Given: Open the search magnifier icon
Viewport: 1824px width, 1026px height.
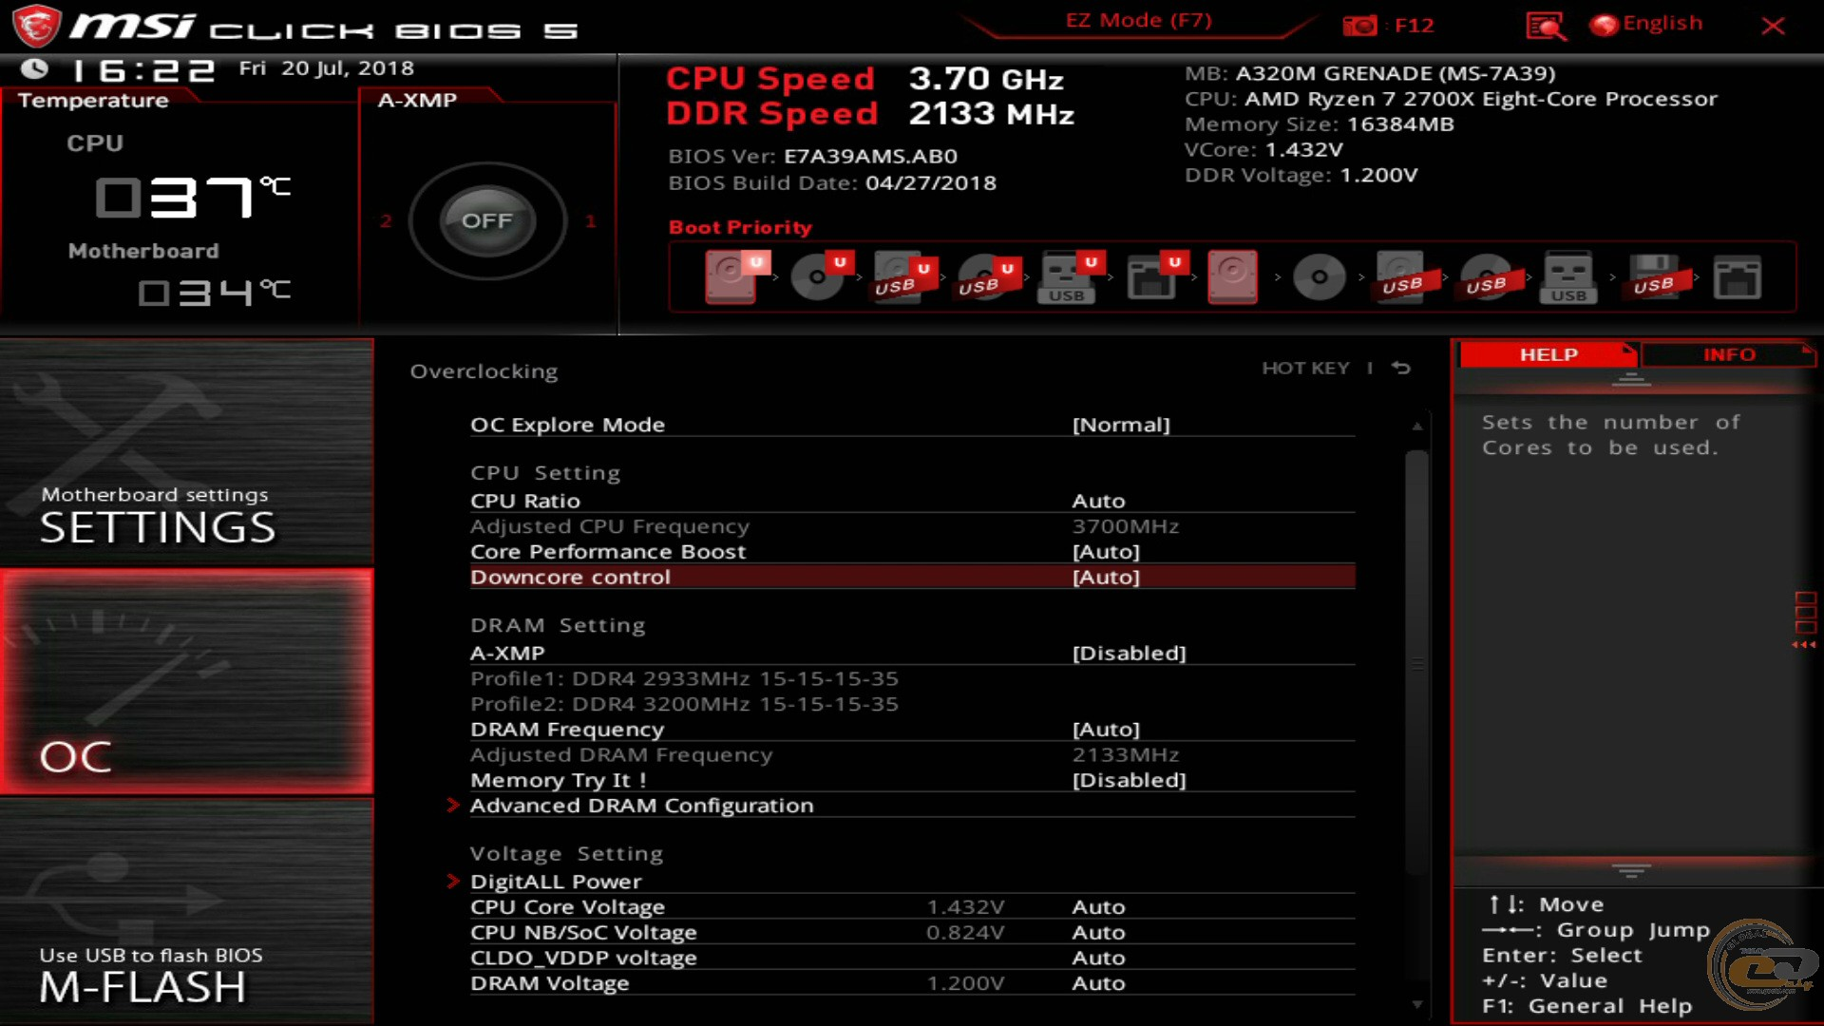Looking at the screenshot, I should coord(1545,26).
